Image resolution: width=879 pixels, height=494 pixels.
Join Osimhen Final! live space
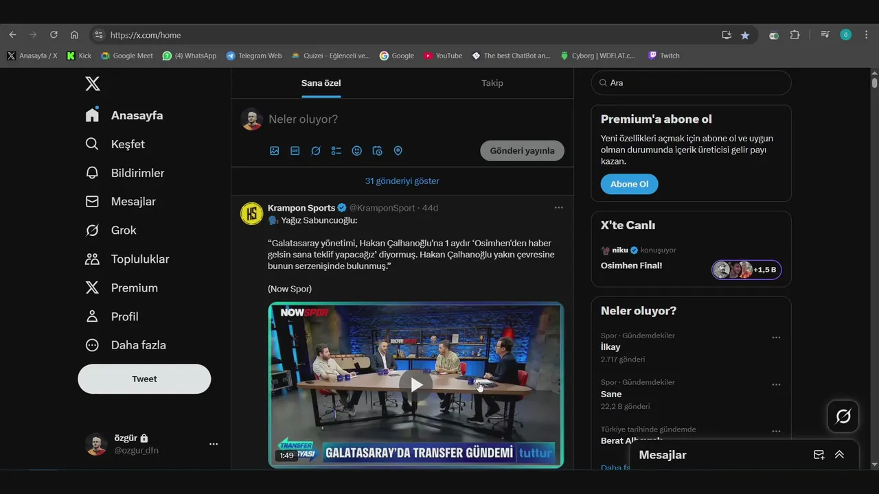(631, 266)
